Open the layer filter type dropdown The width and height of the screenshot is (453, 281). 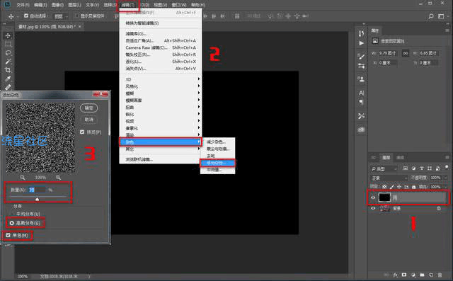[x=384, y=168]
